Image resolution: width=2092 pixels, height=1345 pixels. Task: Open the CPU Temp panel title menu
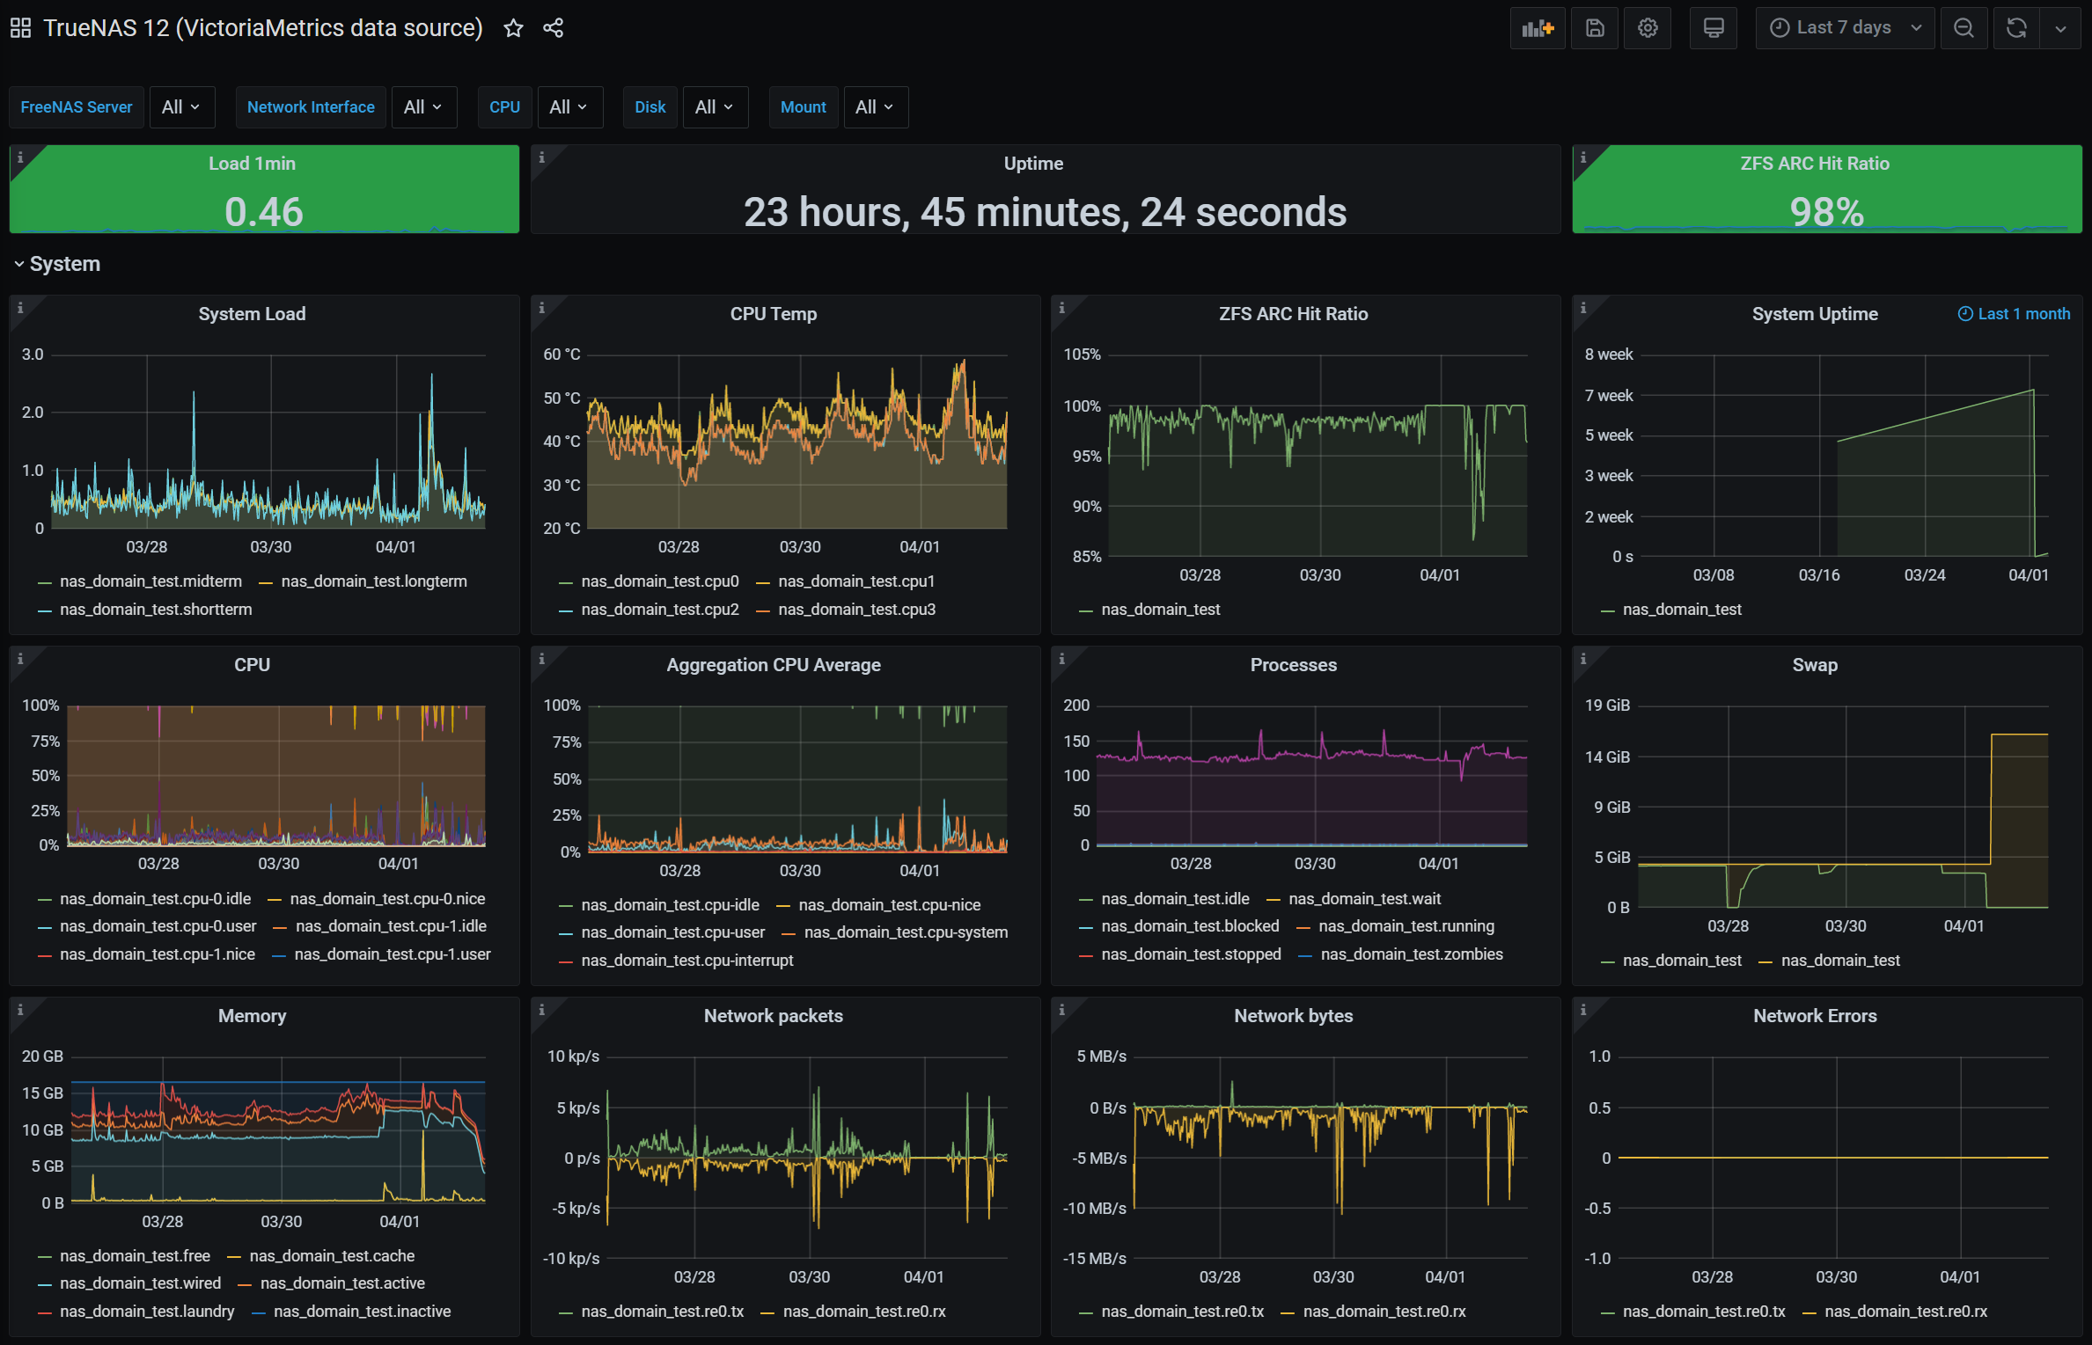773,314
